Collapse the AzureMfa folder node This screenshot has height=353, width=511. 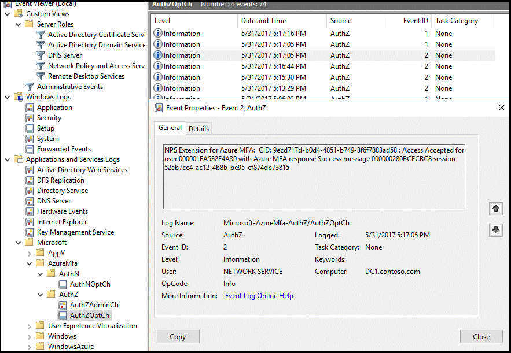coord(29,263)
